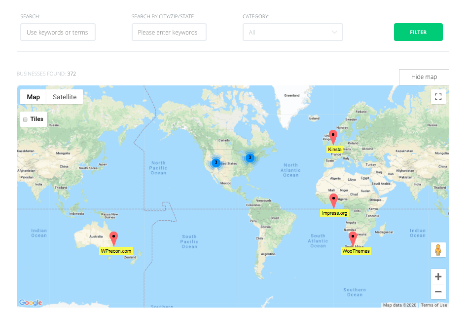Zoom in on the map
Image resolution: width=467 pixels, height=313 pixels.
(x=438, y=276)
